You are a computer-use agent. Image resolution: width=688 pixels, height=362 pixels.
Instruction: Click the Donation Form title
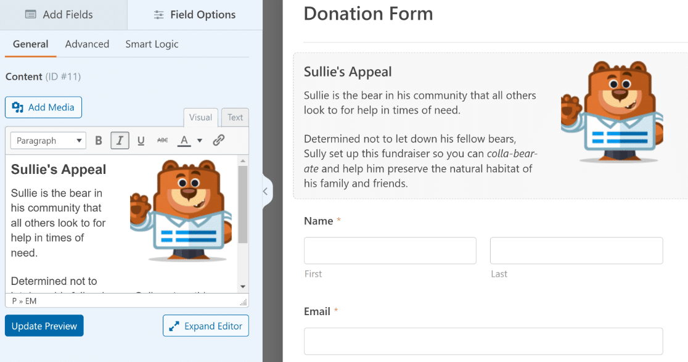click(x=368, y=14)
